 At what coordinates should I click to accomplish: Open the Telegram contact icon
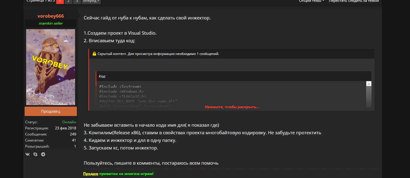pyautogui.click(x=43, y=154)
